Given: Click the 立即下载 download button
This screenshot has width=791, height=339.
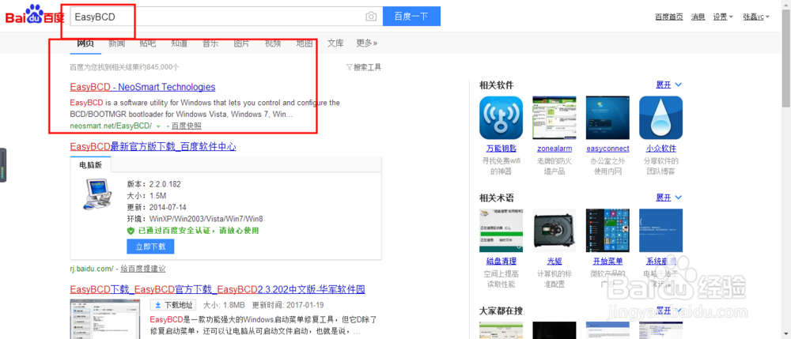Looking at the screenshot, I should (150, 247).
